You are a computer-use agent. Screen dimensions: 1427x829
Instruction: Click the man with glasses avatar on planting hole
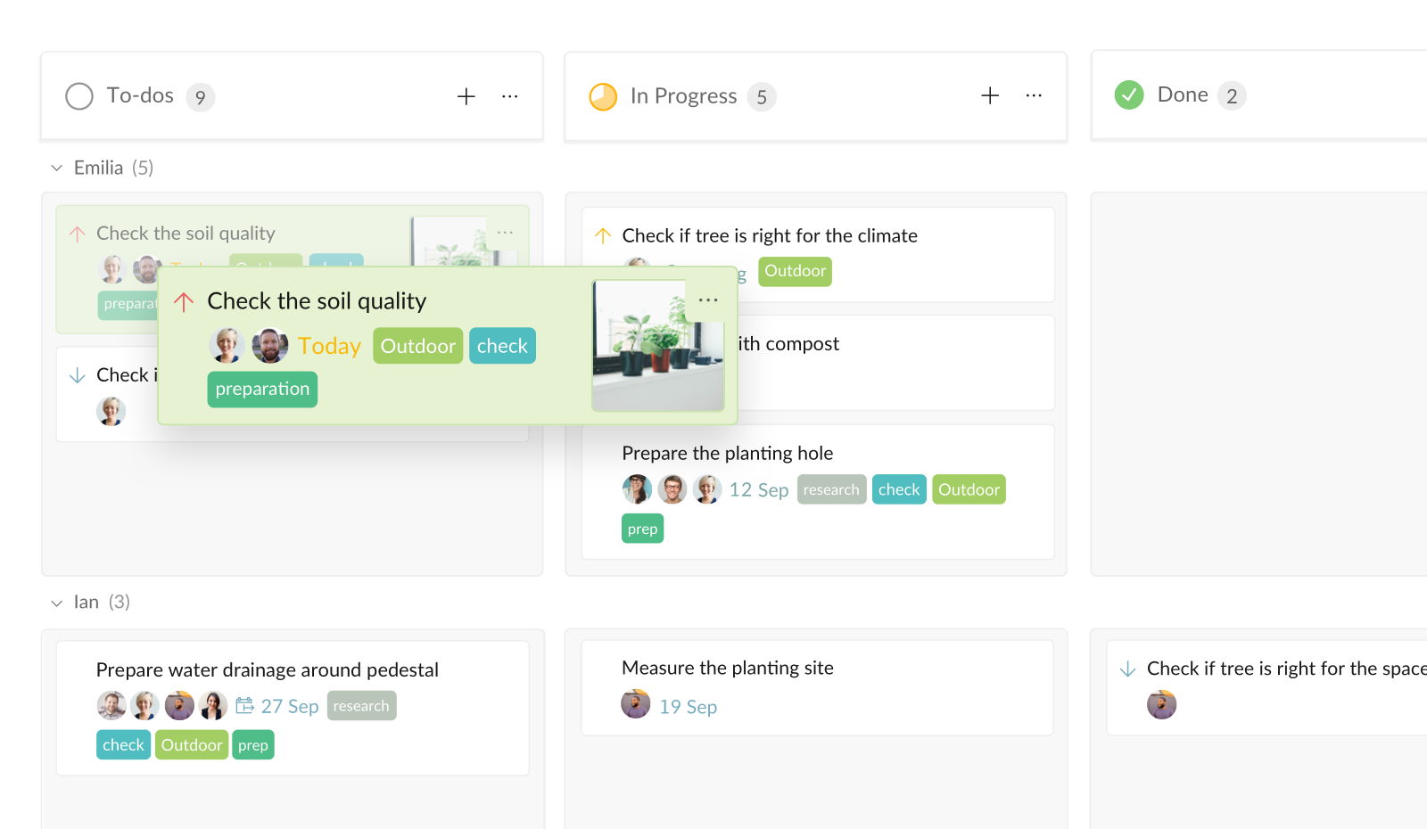(672, 488)
